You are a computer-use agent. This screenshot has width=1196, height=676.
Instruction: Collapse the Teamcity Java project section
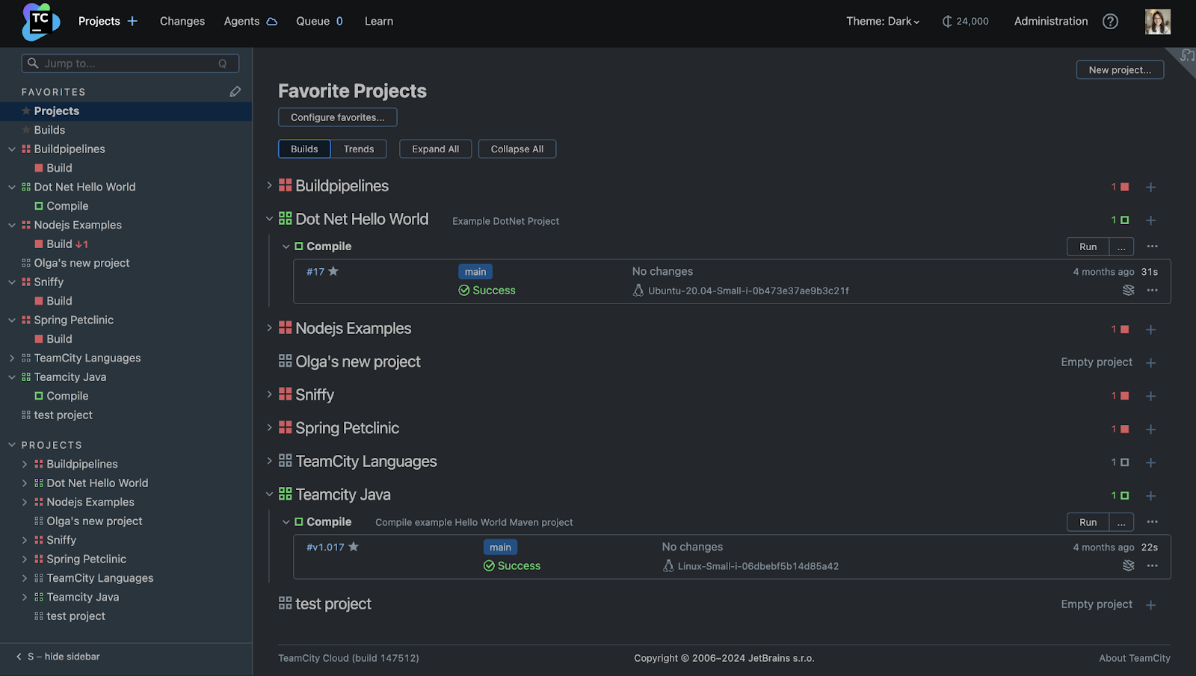pyautogui.click(x=270, y=494)
